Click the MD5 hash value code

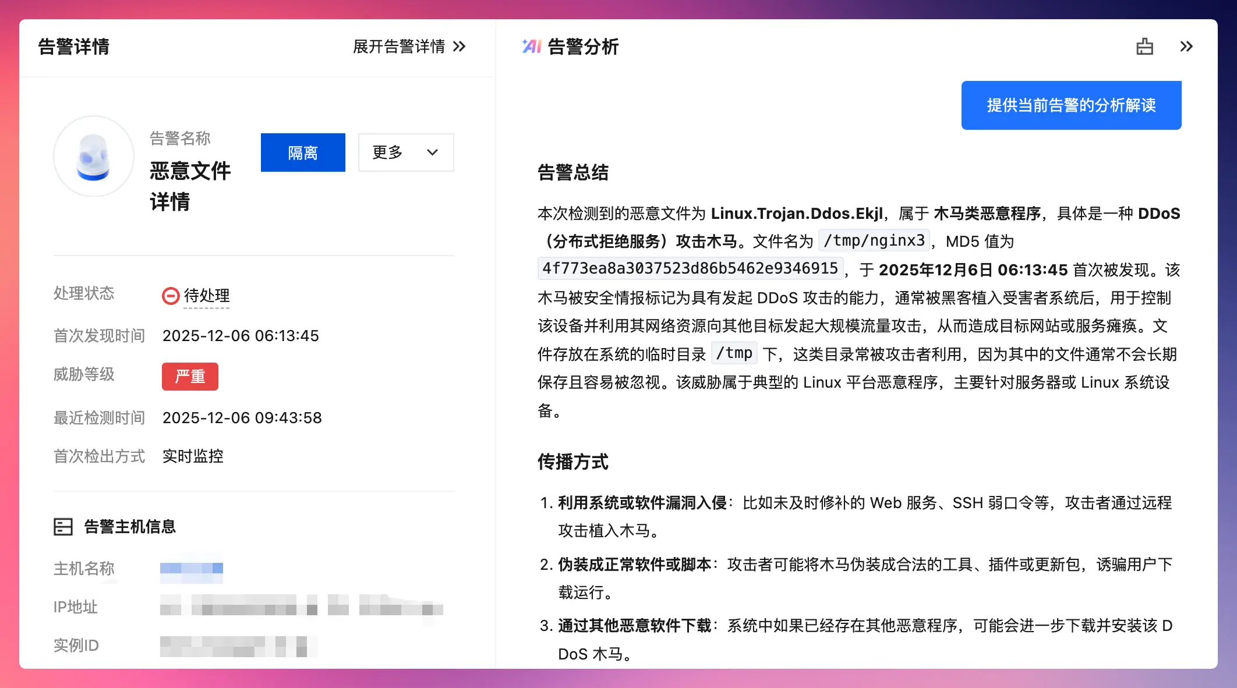pyautogui.click(x=690, y=268)
